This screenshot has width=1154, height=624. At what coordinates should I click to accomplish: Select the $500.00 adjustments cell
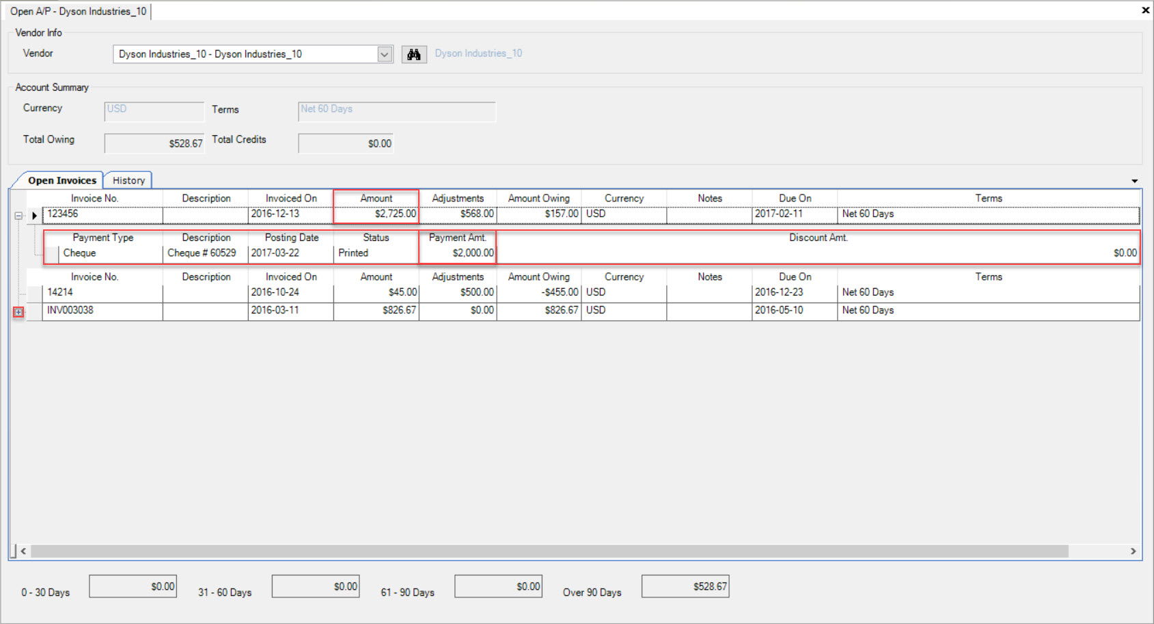coord(458,292)
